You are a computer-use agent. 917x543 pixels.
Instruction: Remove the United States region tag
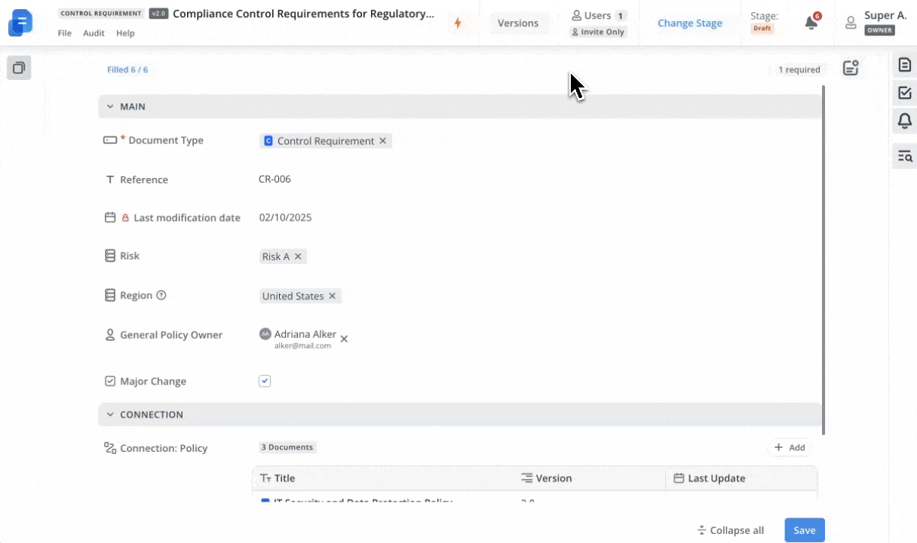click(x=332, y=296)
